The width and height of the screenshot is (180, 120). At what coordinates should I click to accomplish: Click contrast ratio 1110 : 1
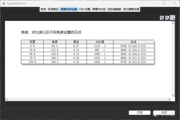pyautogui.click(x=100, y=46)
